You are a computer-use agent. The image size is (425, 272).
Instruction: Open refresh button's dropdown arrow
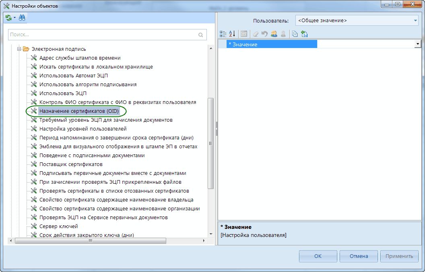coord(14,18)
